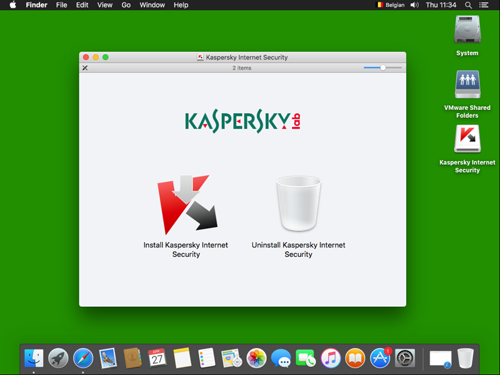Select Kaspersky Internet Security disk on desktop
This screenshot has width=500, height=375.
point(467,139)
